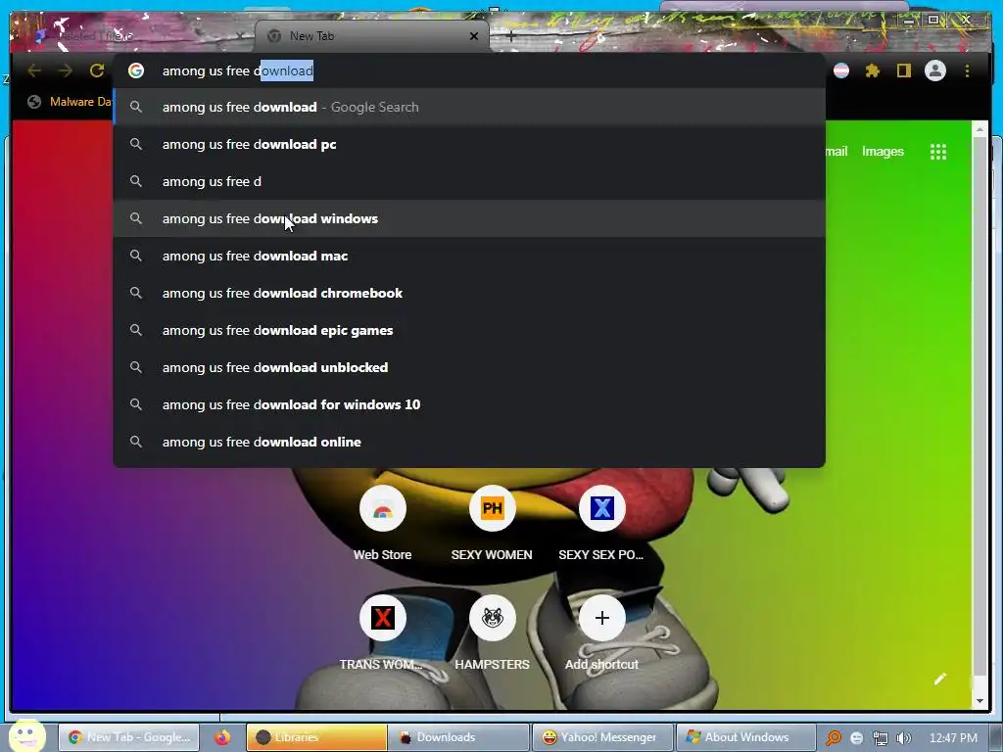The height and width of the screenshot is (752, 1003).
Task: Click the scrollbar up arrow
Action: (979, 130)
